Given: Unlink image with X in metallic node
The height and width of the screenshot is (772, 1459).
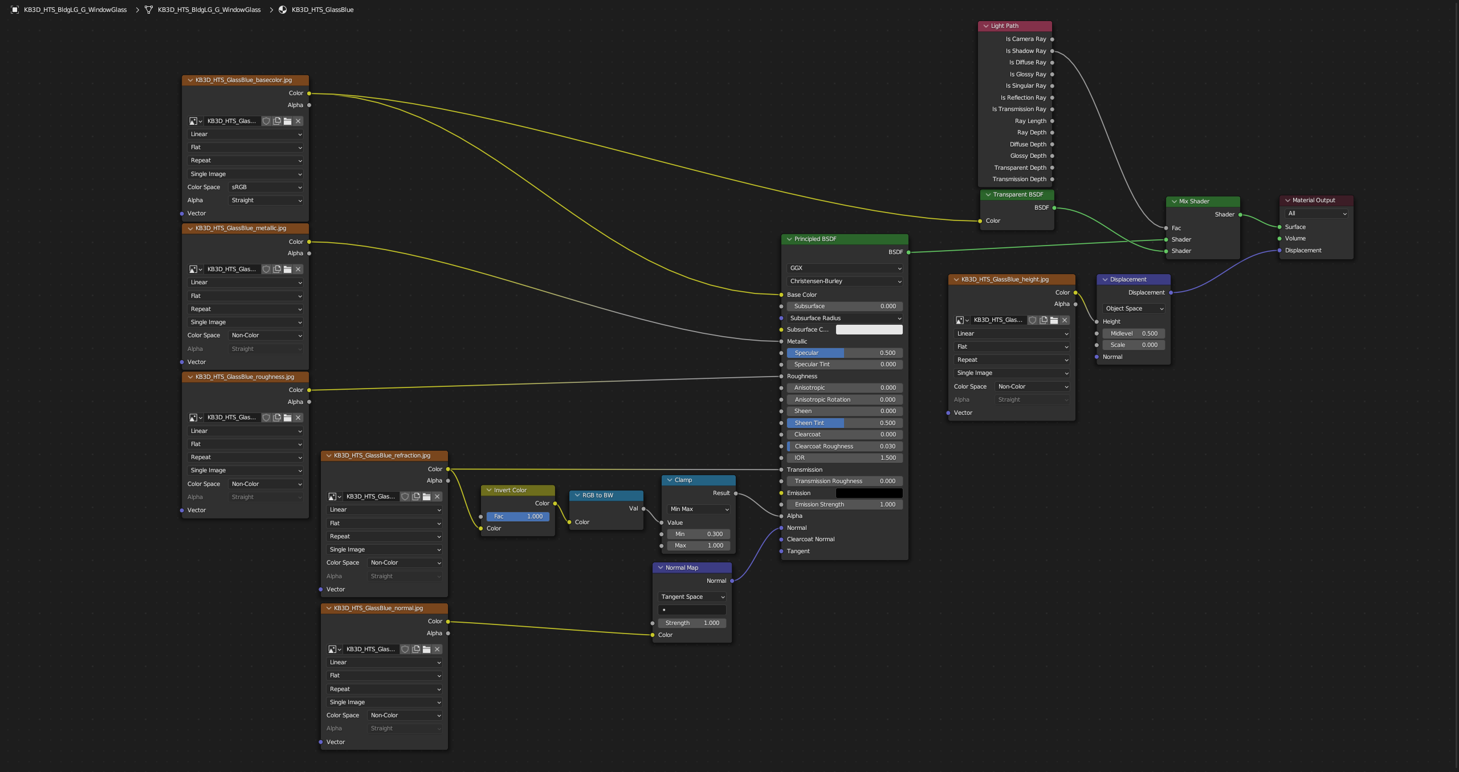Looking at the screenshot, I should 298,269.
